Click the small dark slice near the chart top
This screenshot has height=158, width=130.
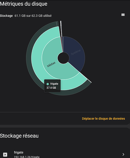(x=57, y=24)
